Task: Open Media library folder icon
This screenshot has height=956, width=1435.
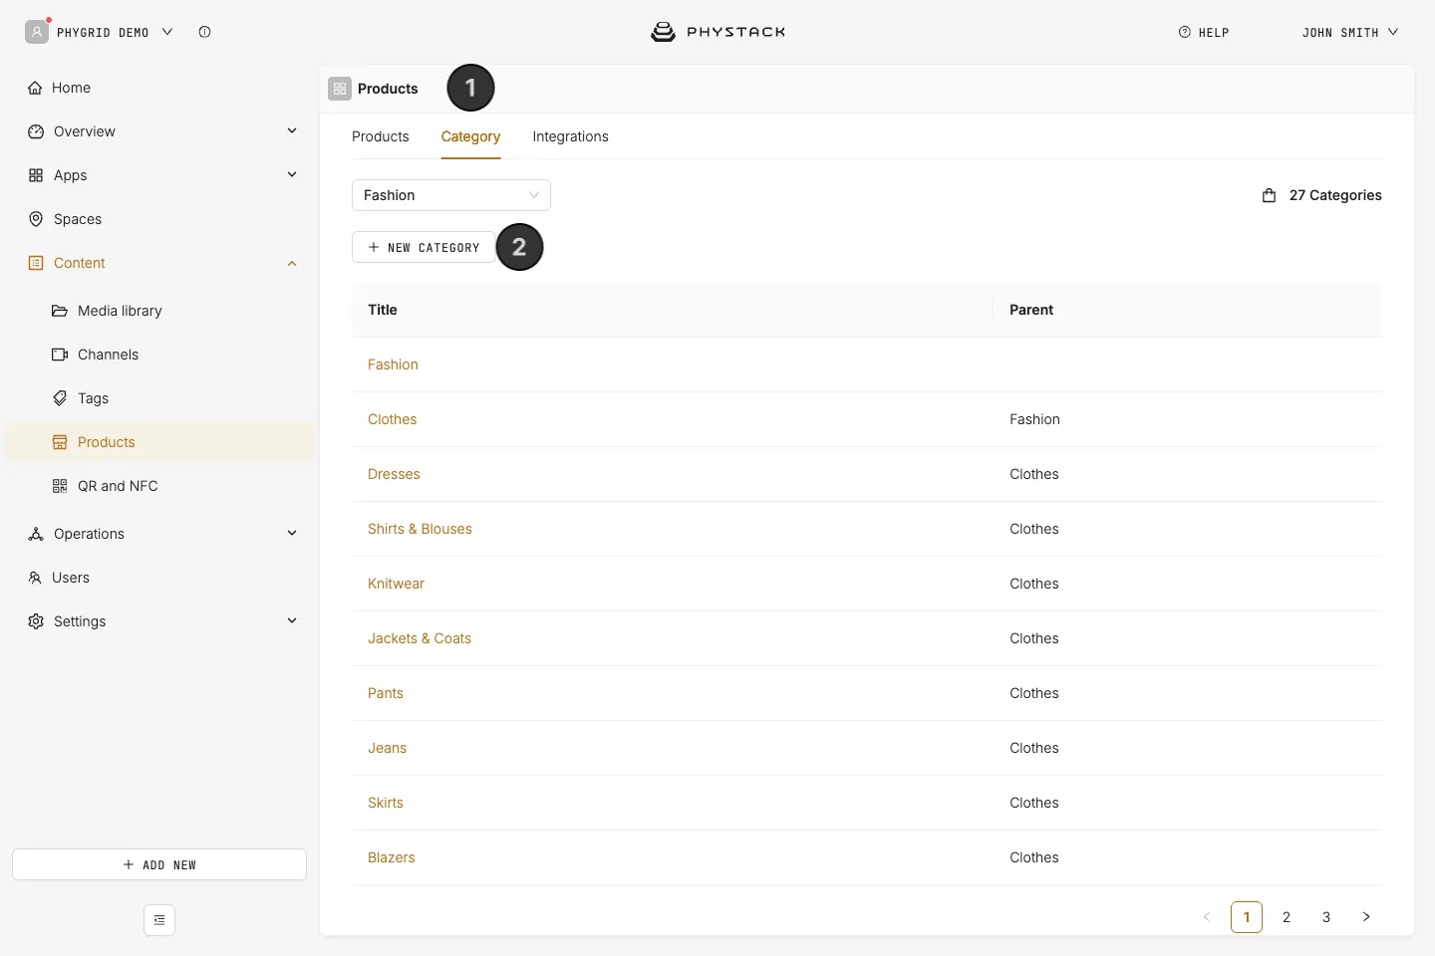Action: [x=60, y=311]
